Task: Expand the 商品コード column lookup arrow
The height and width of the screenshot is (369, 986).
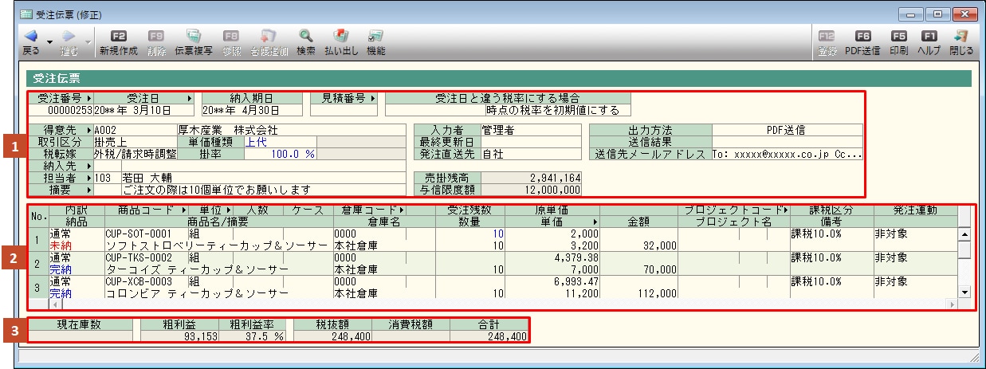Action: tap(174, 210)
